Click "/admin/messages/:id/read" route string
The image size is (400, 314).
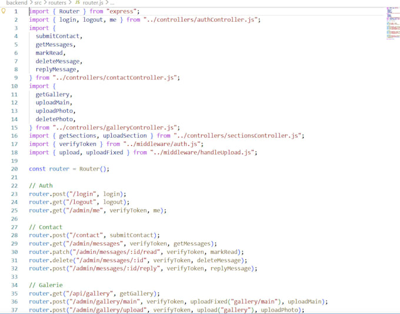tap(116, 252)
